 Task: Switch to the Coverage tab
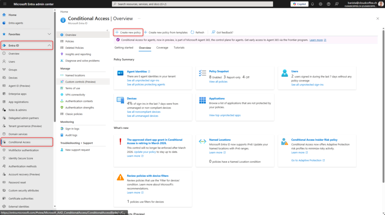click(162, 48)
